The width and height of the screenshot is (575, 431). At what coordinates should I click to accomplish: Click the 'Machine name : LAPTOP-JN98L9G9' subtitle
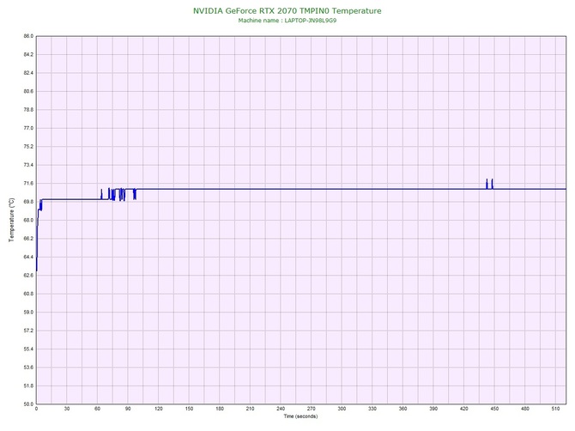point(287,21)
